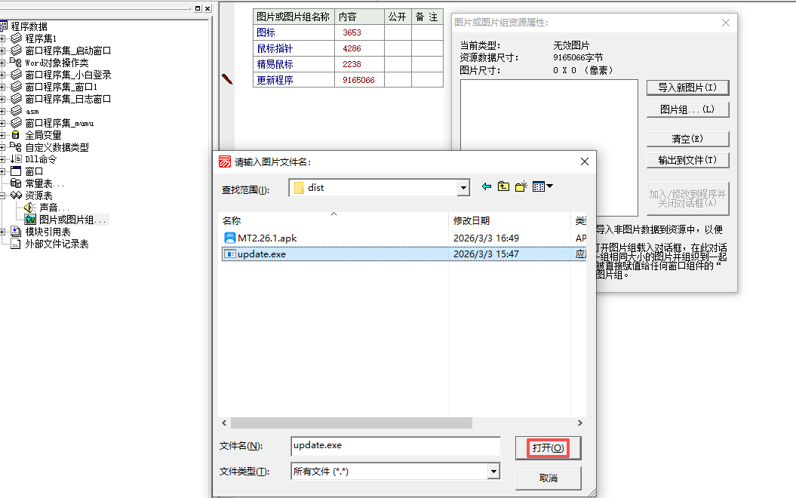Click the 声音 speaker icon in tree

pos(30,207)
